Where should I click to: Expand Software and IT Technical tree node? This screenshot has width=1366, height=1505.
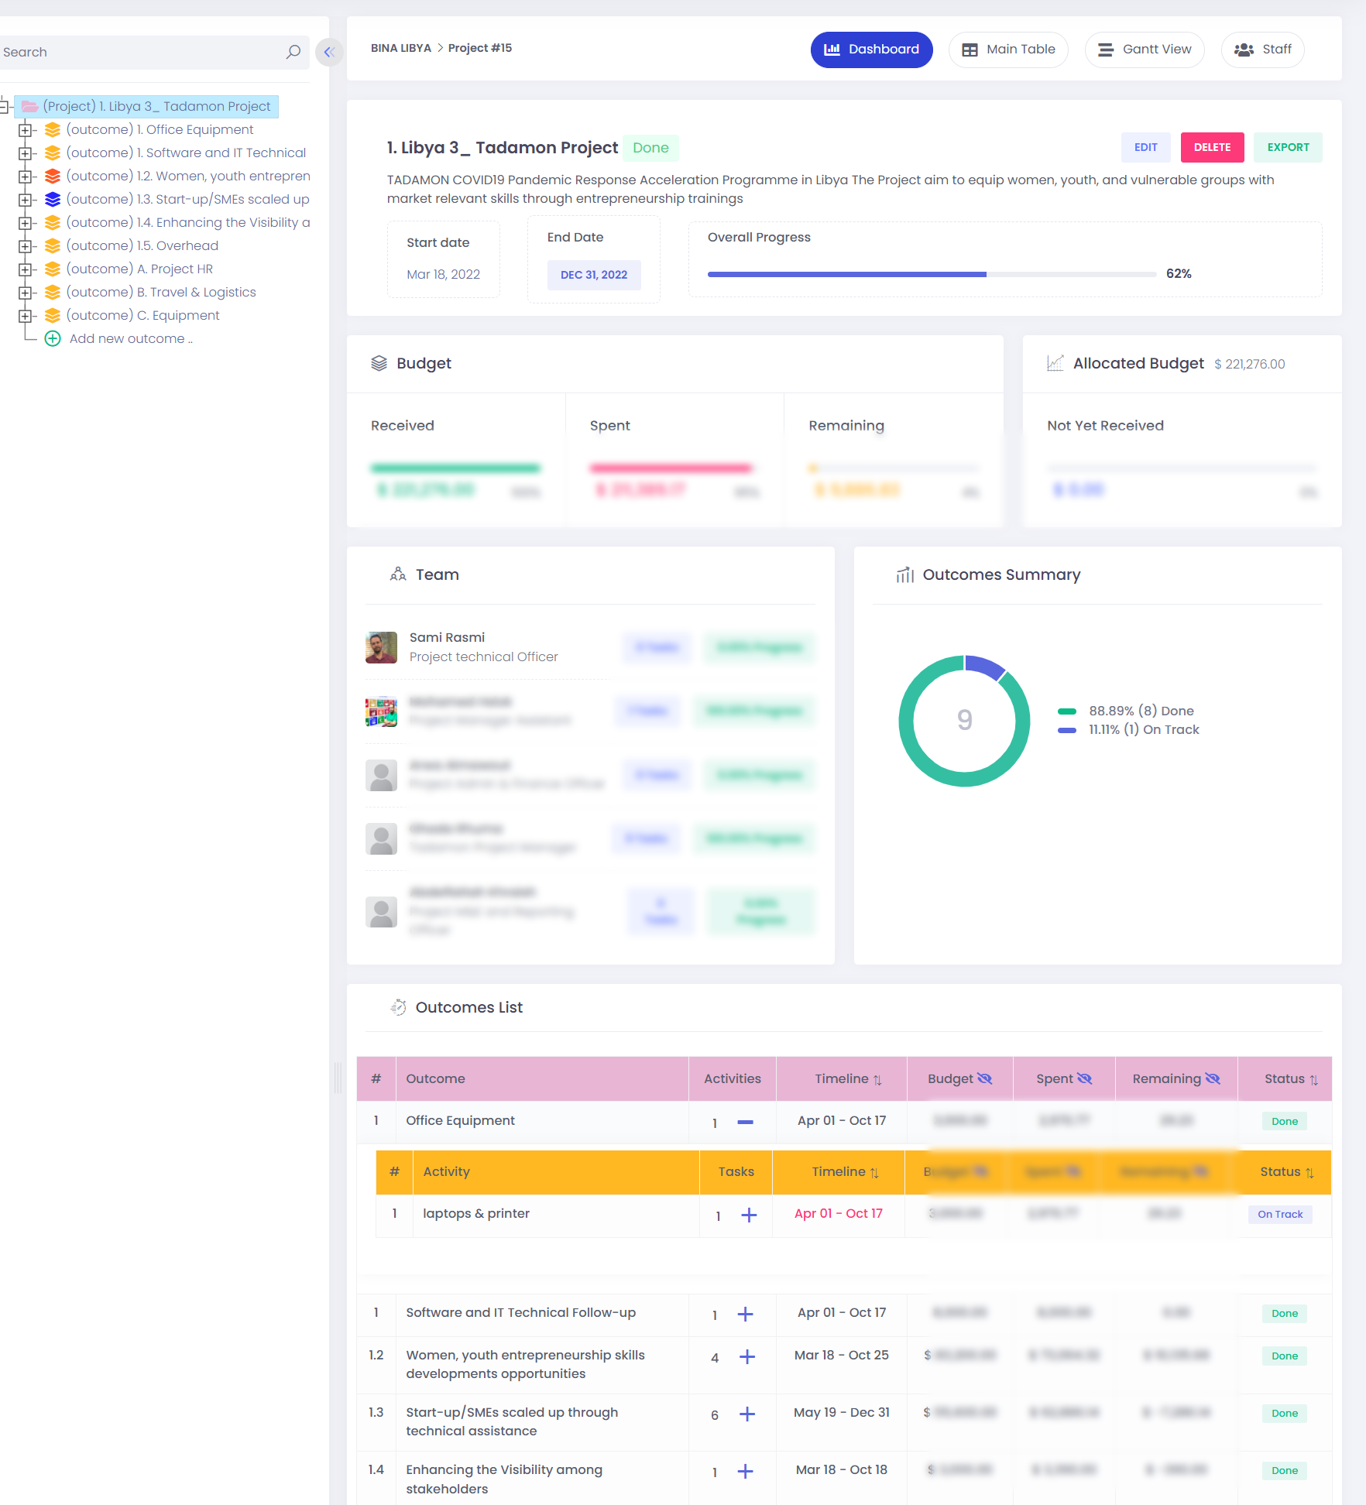(x=25, y=153)
